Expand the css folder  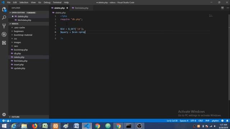(12, 39)
